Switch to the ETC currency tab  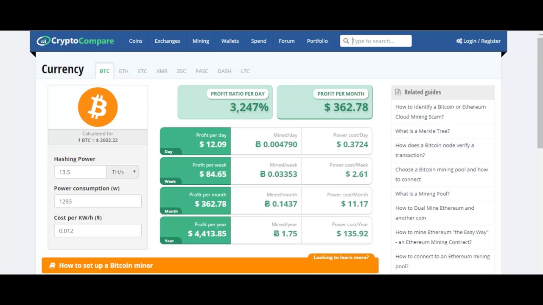click(x=142, y=71)
